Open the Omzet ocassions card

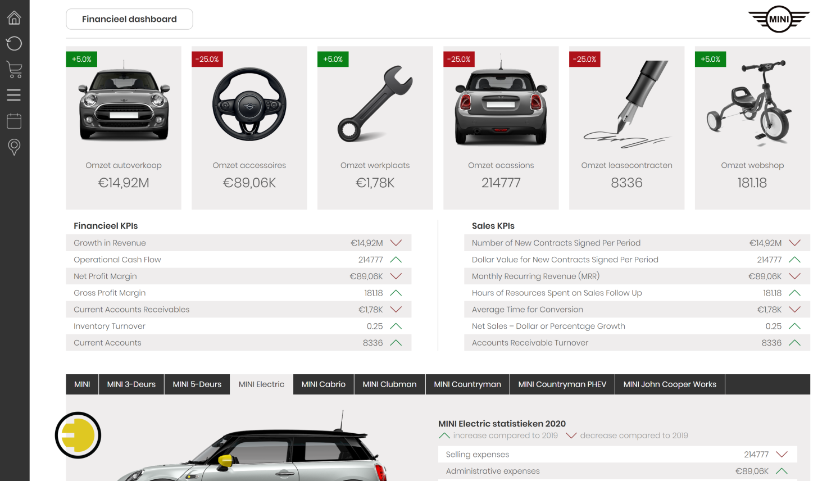501,128
